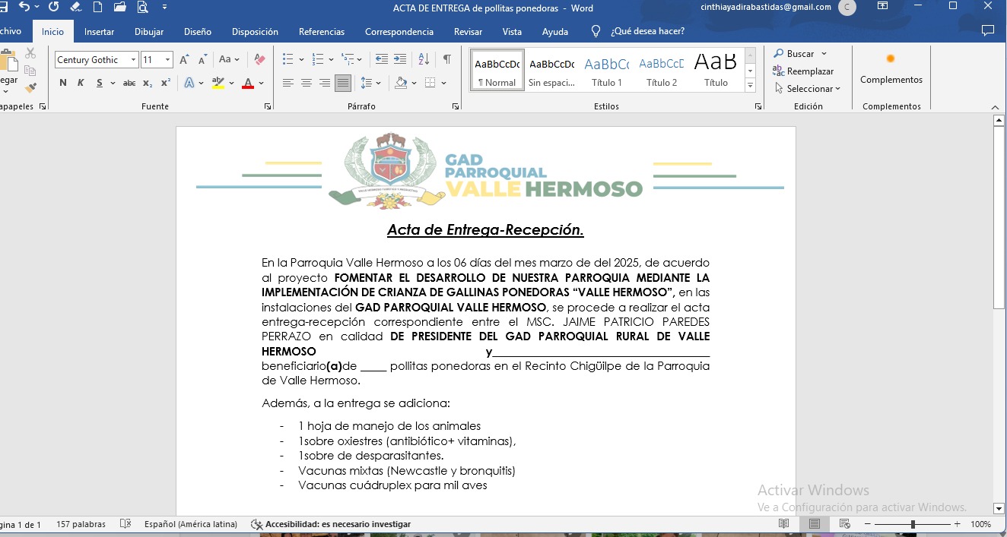
Task: Open the Referencias ribbon tab
Action: (x=321, y=32)
